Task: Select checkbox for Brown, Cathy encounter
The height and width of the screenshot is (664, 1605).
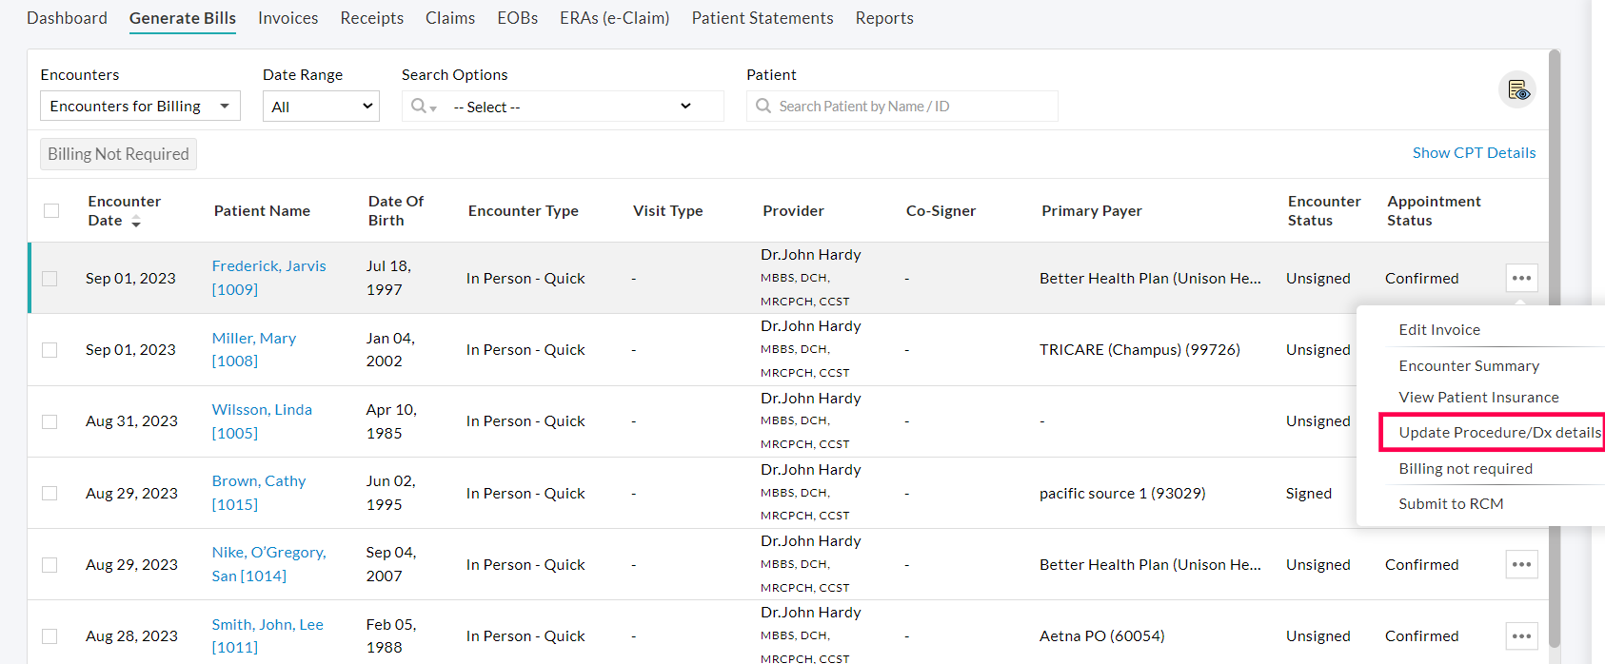Action: point(50,493)
